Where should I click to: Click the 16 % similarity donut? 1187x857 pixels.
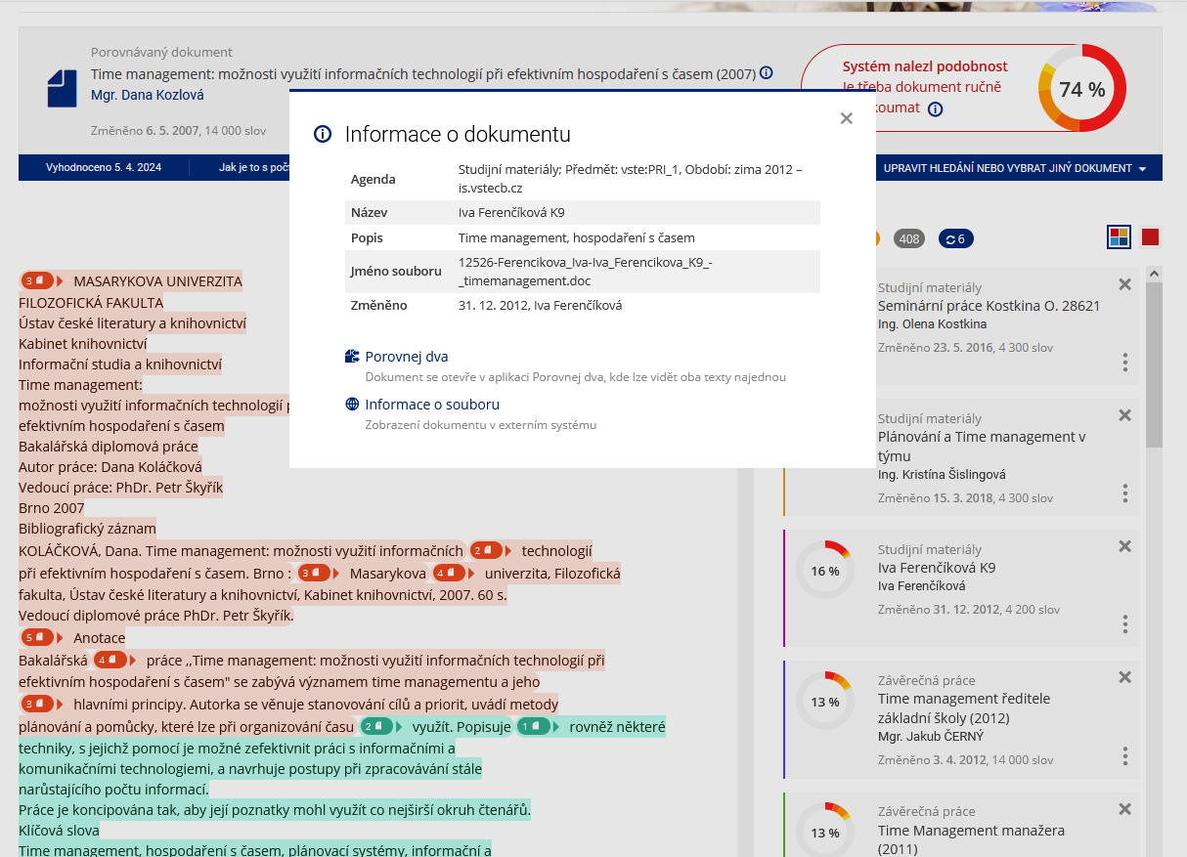825,571
